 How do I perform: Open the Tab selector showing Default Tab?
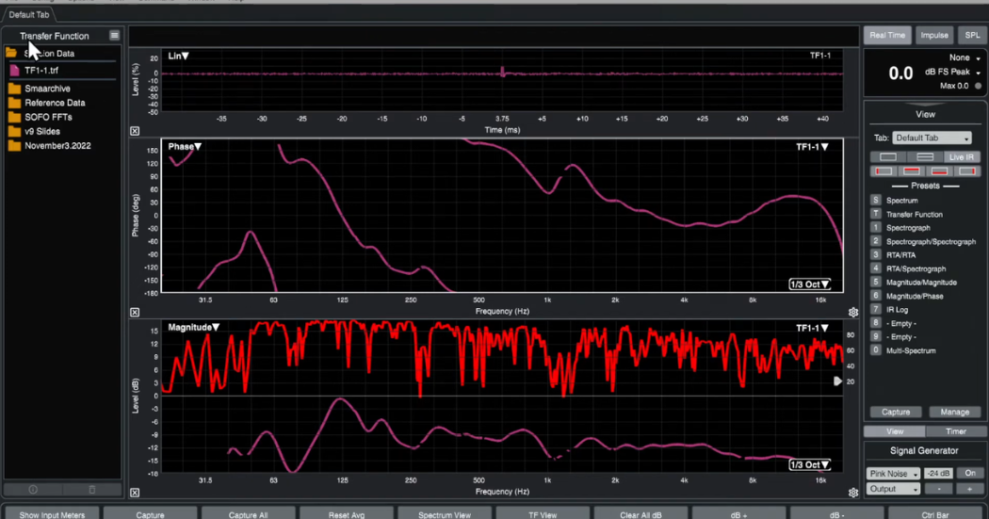point(932,138)
